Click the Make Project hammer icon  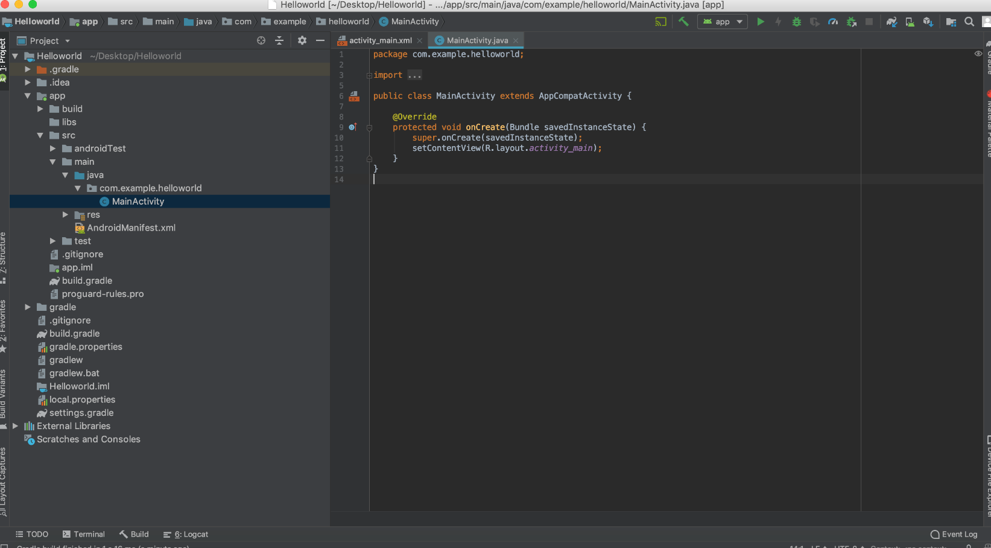[x=683, y=22]
